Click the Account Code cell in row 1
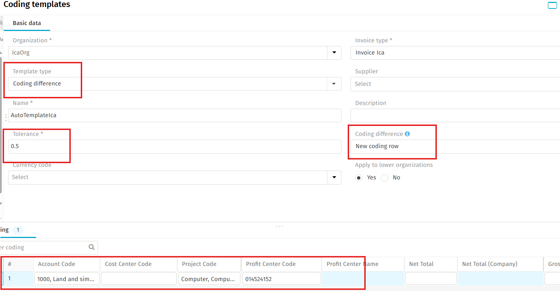The width and height of the screenshot is (560, 291). pos(66,279)
